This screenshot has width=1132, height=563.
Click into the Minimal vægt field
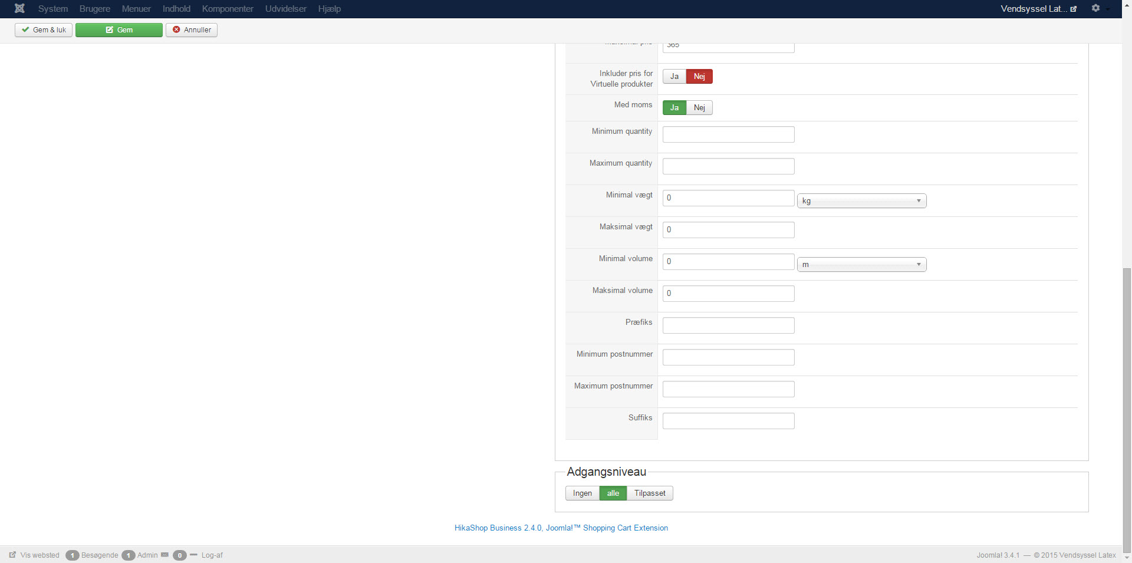(729, 198)
